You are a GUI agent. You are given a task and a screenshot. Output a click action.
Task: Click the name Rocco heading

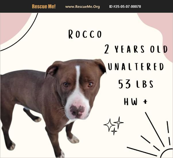pyautogui.click(x=85, y=34)
